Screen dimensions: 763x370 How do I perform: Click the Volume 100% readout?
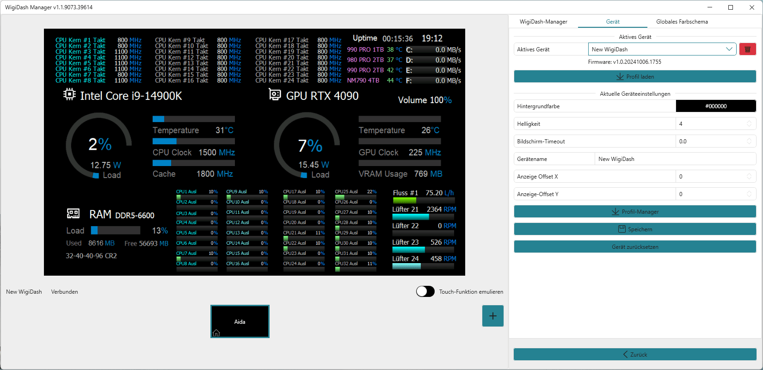pos(425,100)
